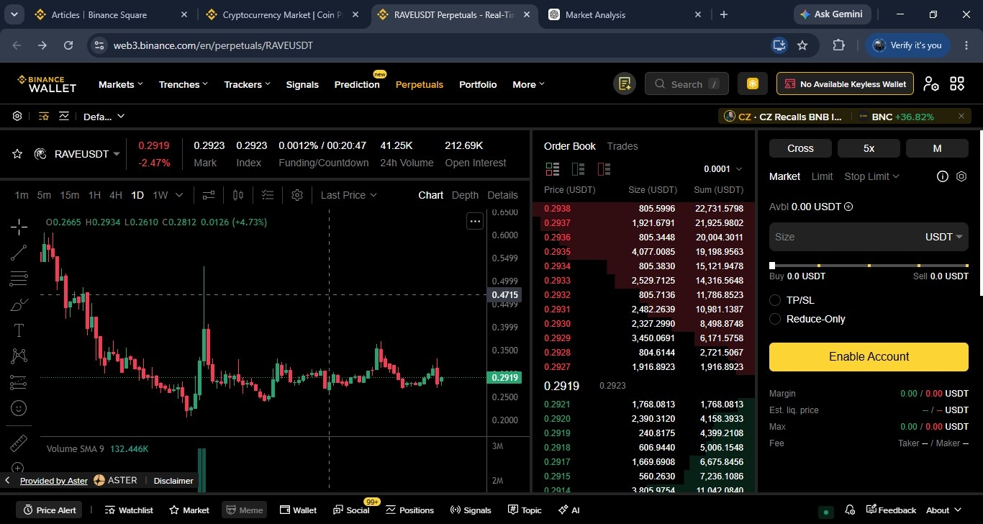The height and width of the screenshot is (524, 983).
Task: Change the candlestick chart type icon
Action: pos(238,195)
